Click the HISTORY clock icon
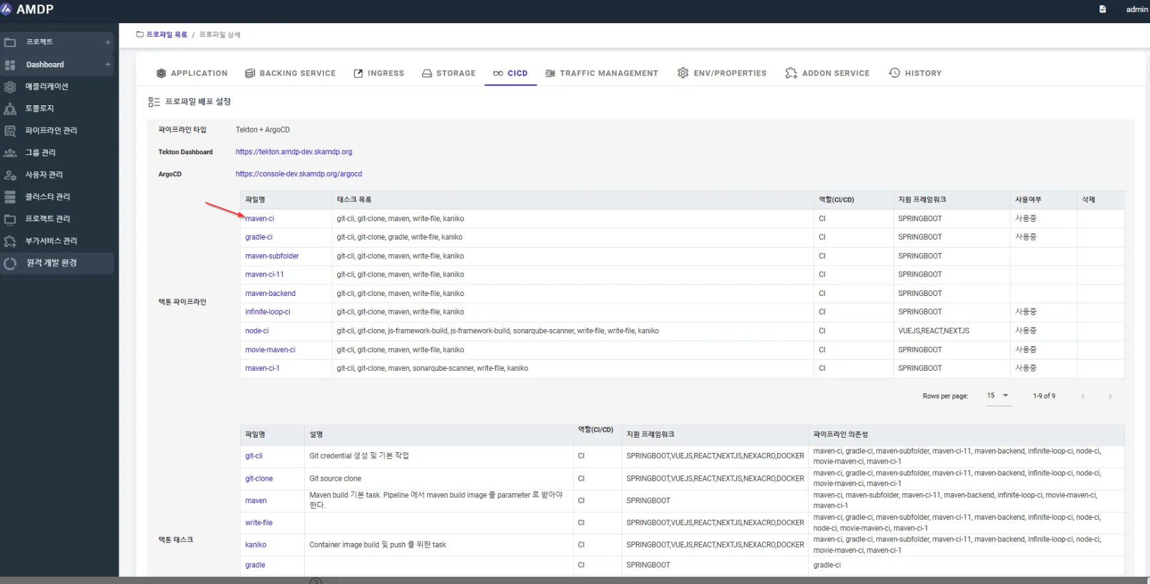 click(x=894, y=73)
